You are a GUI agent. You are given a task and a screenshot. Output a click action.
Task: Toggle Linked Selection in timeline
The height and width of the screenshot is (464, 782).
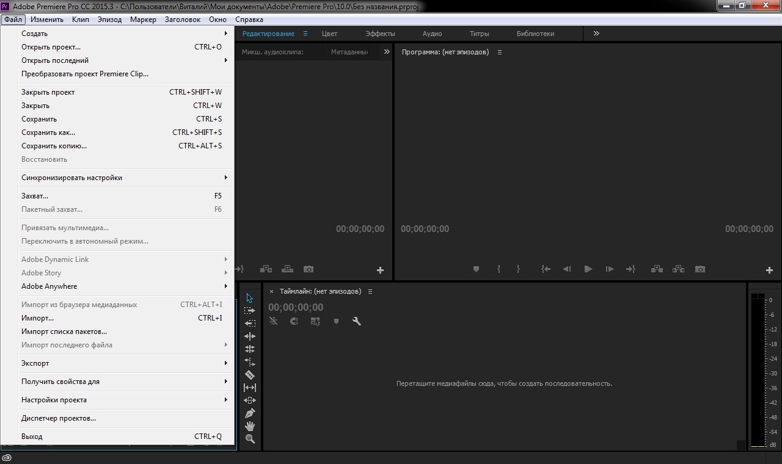click(315, 321)
